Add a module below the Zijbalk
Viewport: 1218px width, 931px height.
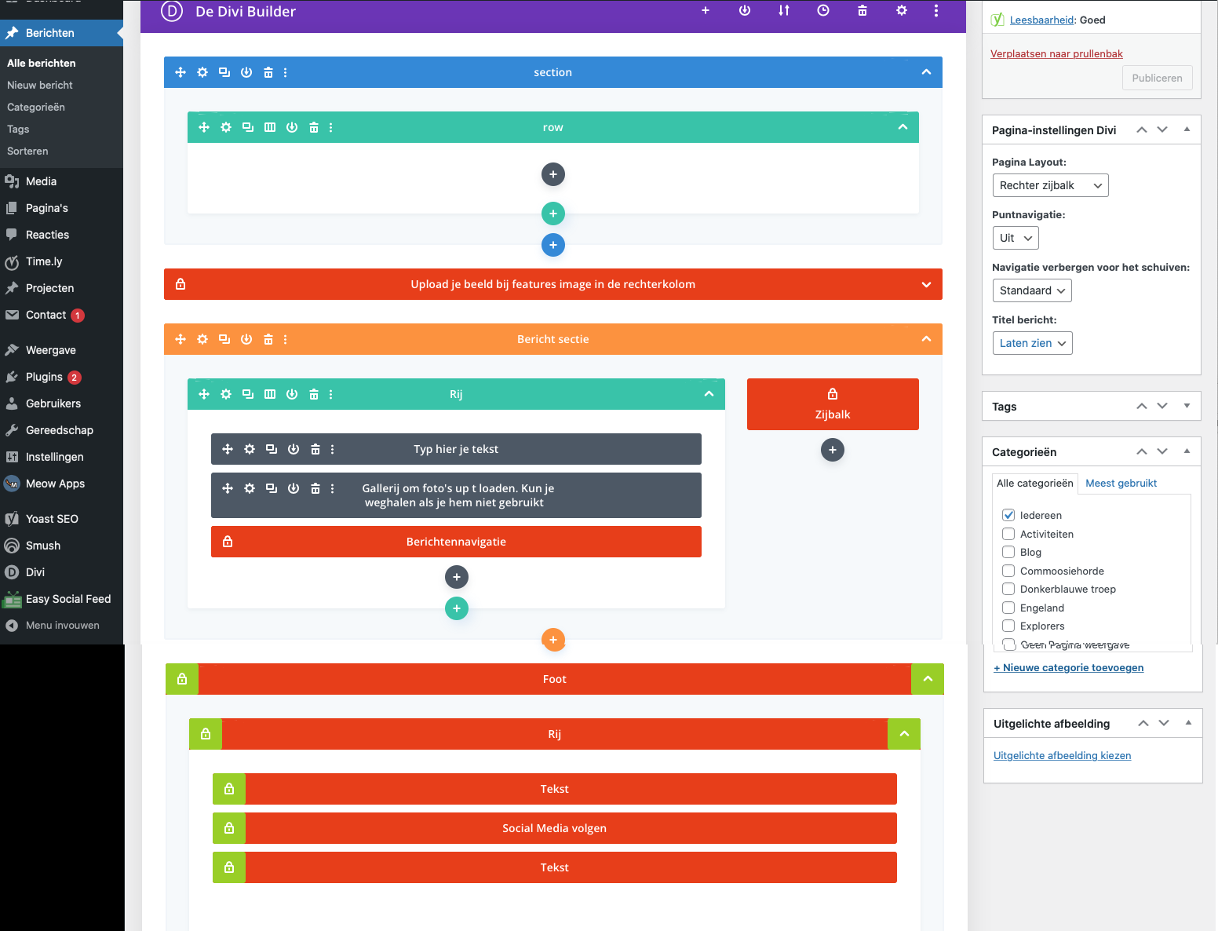(832, 450)
